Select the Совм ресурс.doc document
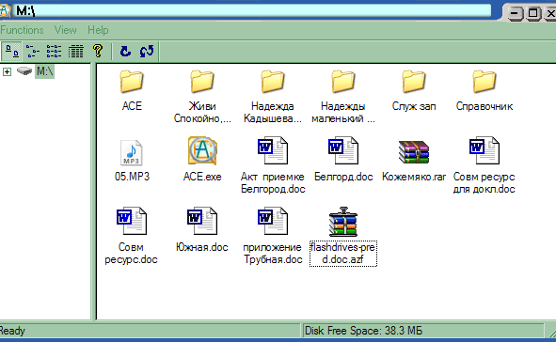Image resolution: width=556 pixels, height=342 pixels. (131, 236)
